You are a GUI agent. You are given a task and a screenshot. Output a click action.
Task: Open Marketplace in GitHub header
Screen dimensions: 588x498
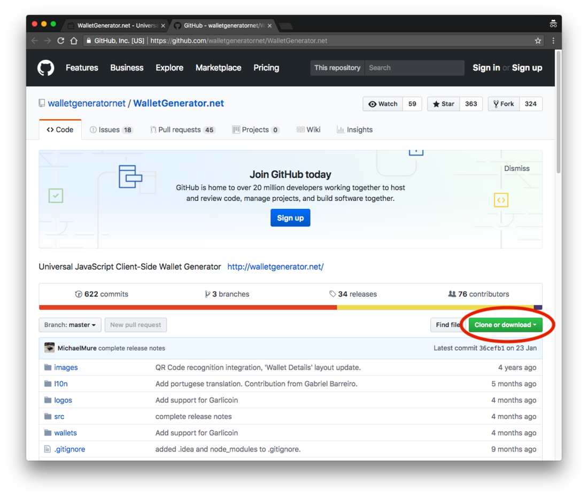click(218, 68)
